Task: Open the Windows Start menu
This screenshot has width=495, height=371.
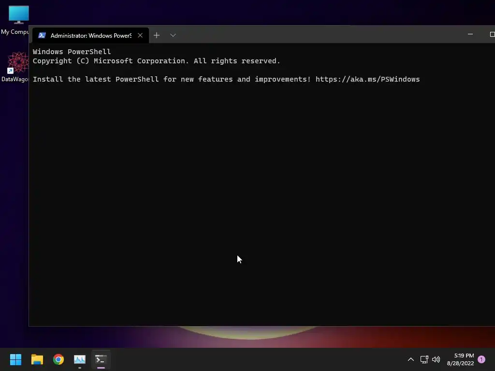Action: click(x=16, y=359)
